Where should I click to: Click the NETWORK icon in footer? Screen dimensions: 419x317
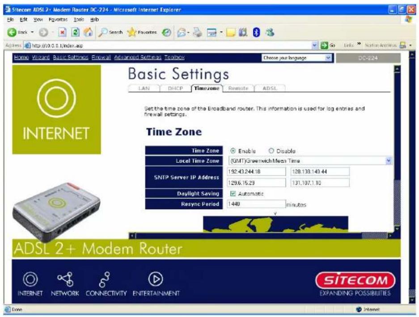click(x=65, y=279)
